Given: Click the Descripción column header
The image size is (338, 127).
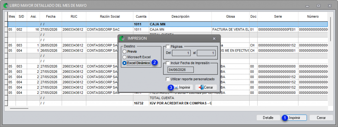Looking at the screenshot, I should [x=180, y=16].
